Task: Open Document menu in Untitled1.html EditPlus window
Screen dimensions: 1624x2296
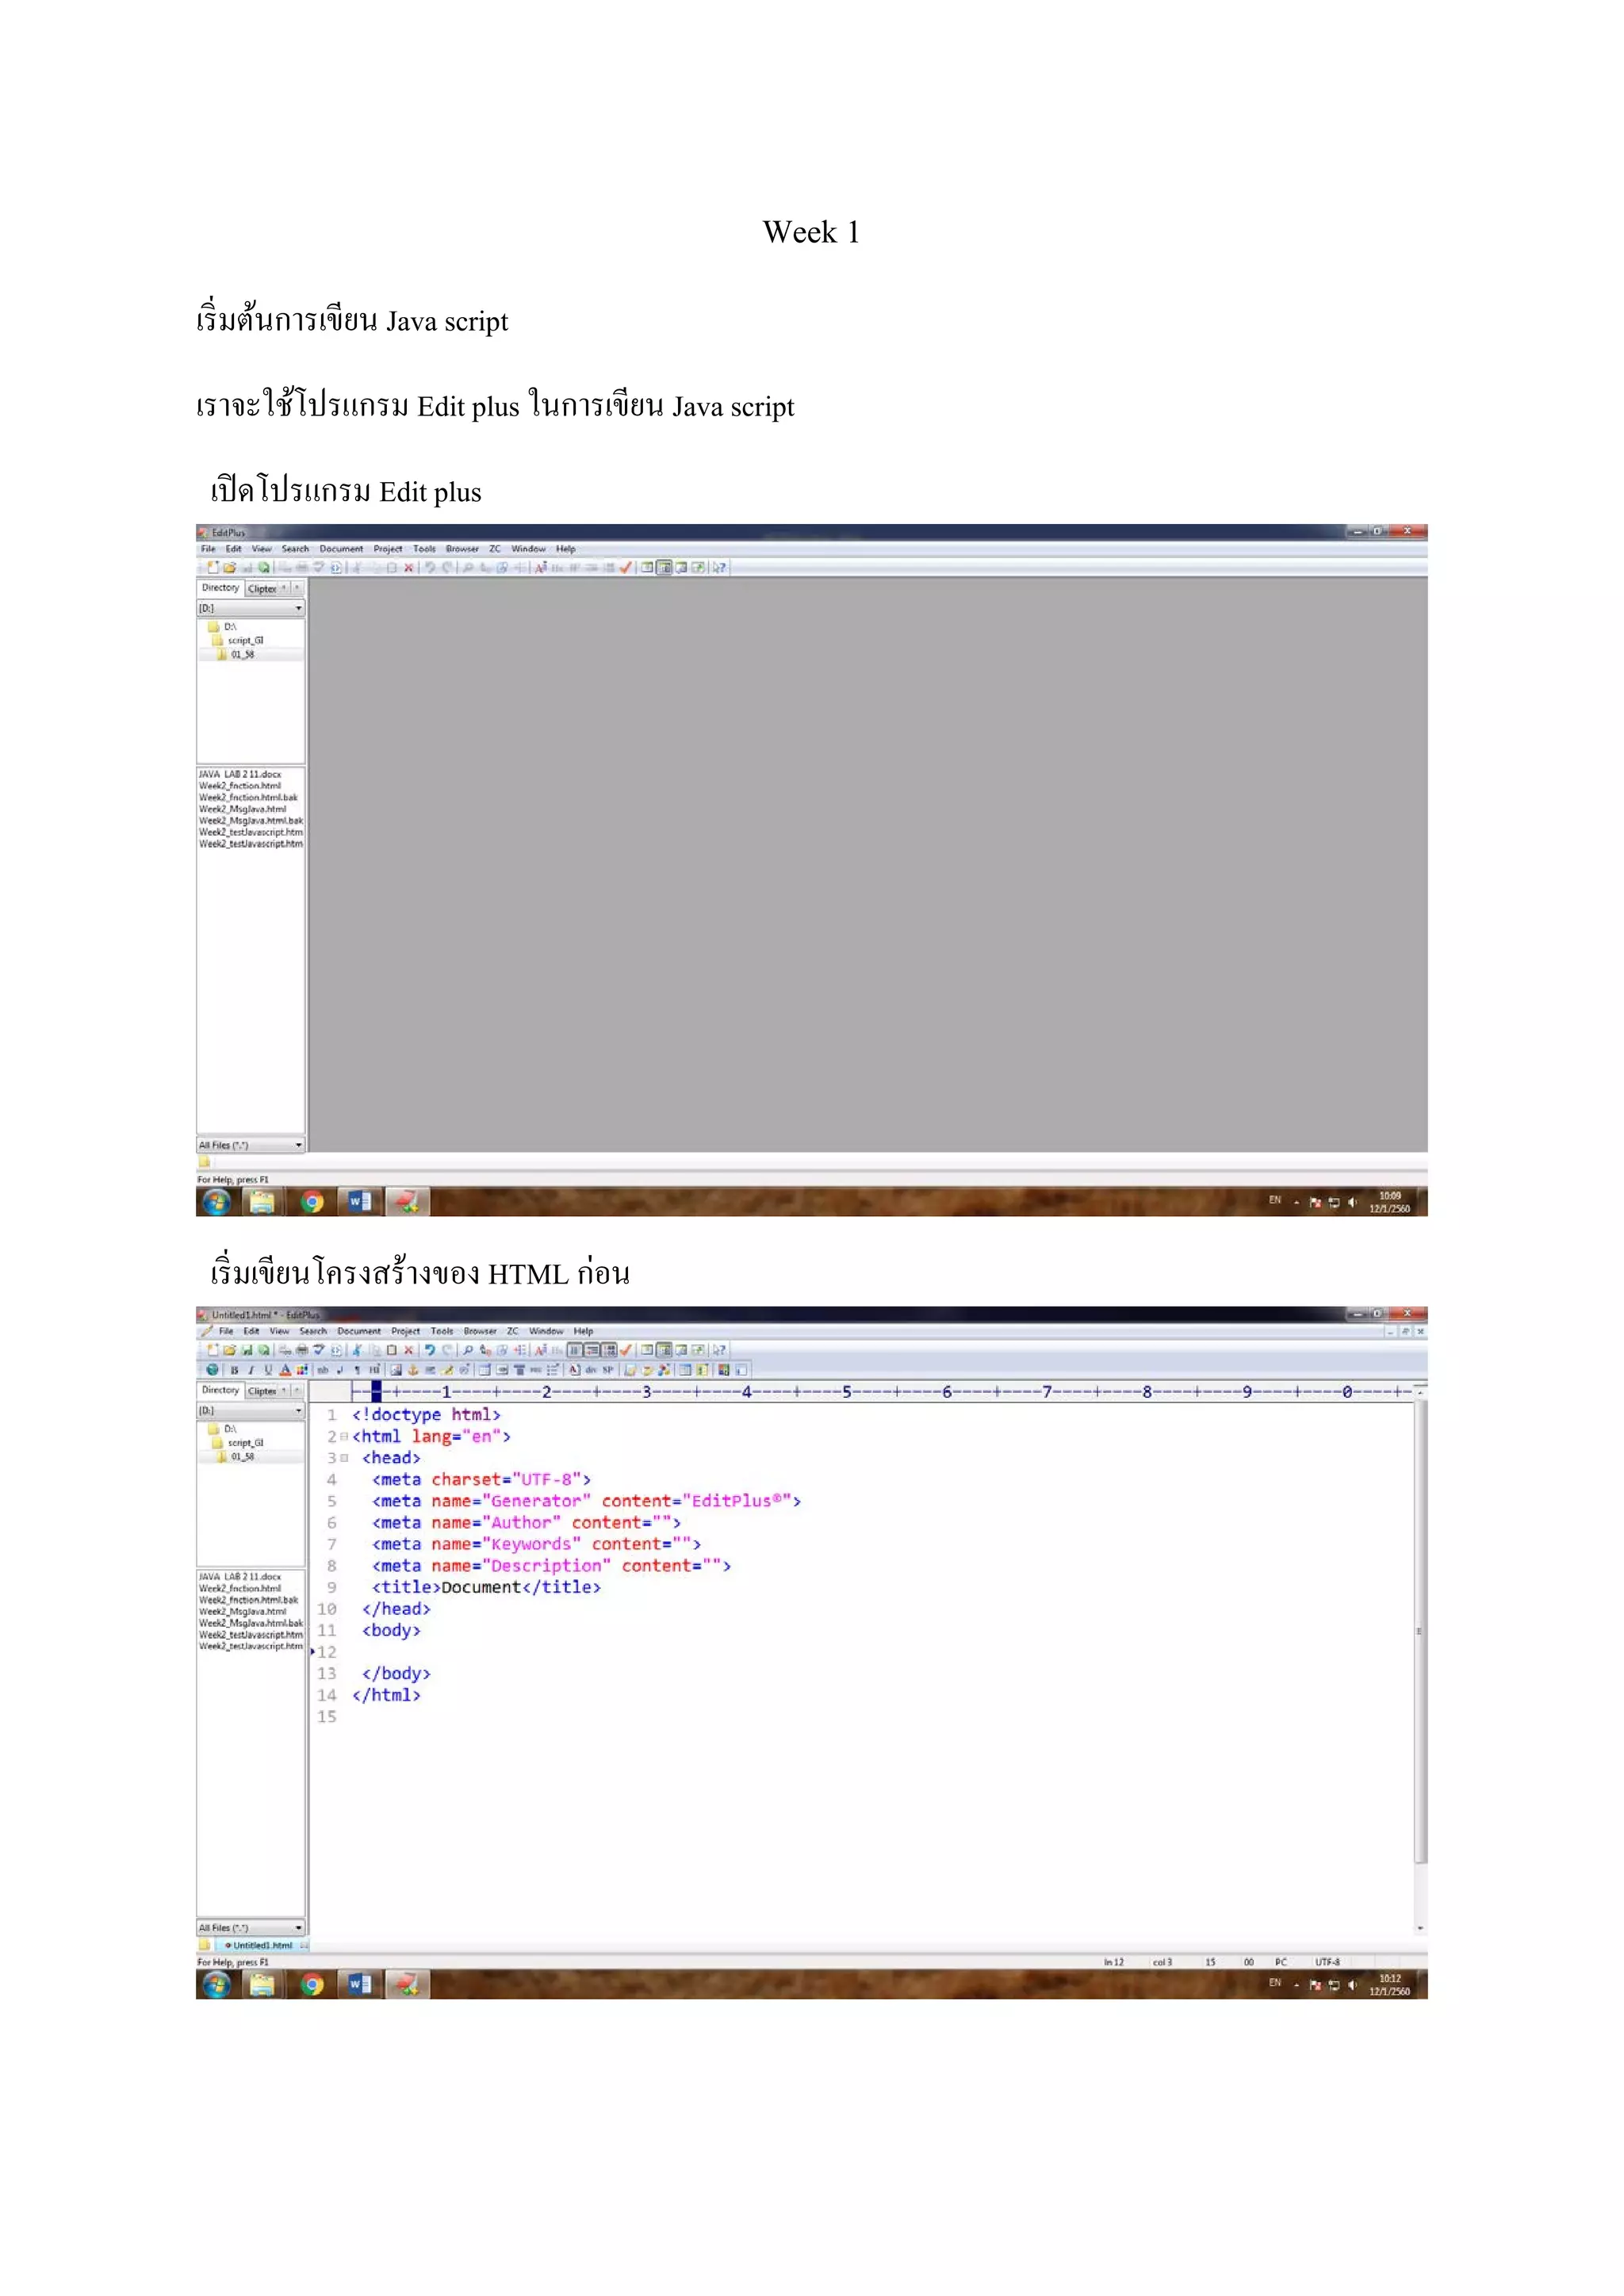Action: coord(359,1331)
